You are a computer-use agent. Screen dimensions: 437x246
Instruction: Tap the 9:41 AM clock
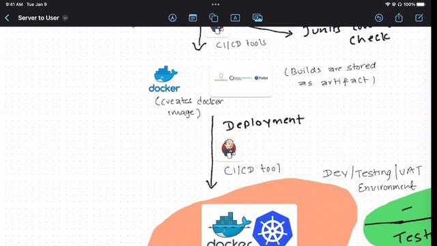(x=14, y=5)
